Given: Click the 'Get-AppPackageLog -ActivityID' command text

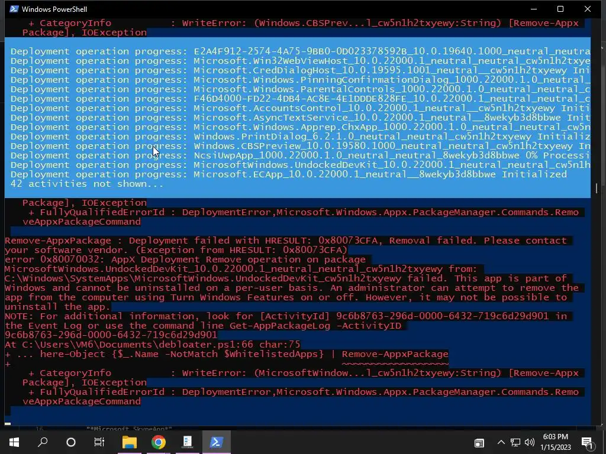Looking at the screenshot, I should pos(315,326).
